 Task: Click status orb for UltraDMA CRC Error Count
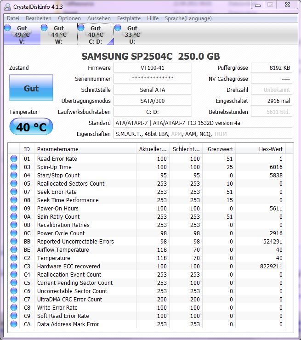[14, 299]
